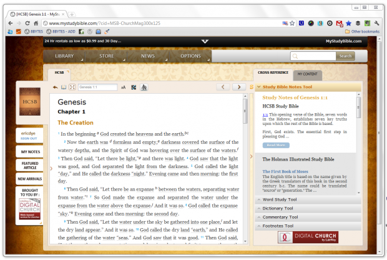Click the study notes panel scrollbar
387x260 pixels.
coord(359,143)
